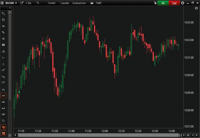
Task: Close the drawing tools panel
Action: [x=10, y=8]
